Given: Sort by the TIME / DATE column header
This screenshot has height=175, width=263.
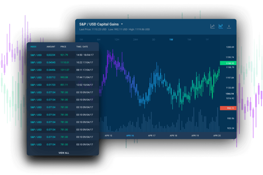Looking at the screenshot, I should [82, 47].
